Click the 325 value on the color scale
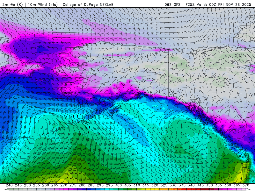 point(164,185)
